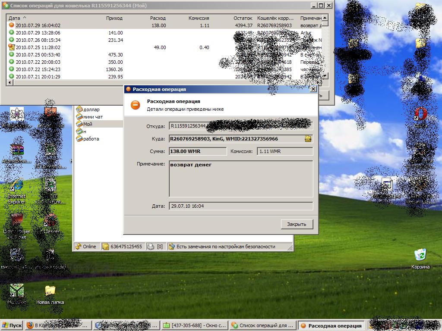
Task: Switch to Firefox taskbar window
Action: [x=59, y=325]
